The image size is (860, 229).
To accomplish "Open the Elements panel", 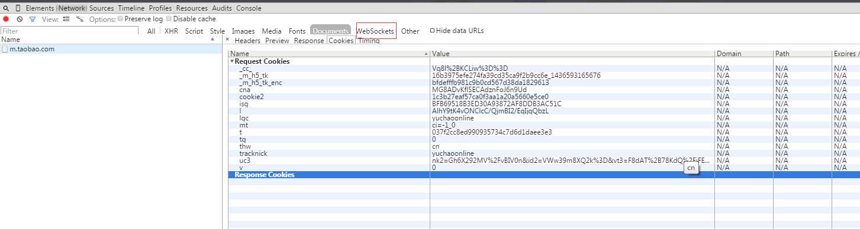I will 40,8.
